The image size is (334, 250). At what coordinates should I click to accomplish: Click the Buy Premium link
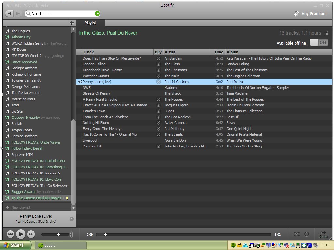[x=314, y=14]
